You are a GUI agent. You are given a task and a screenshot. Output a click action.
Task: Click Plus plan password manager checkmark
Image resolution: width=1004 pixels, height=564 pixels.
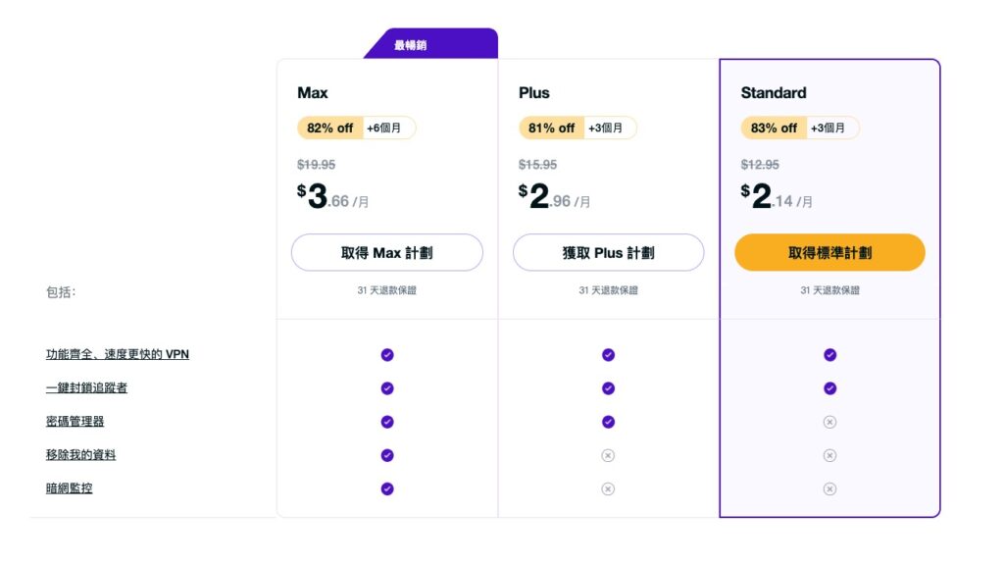608,422
